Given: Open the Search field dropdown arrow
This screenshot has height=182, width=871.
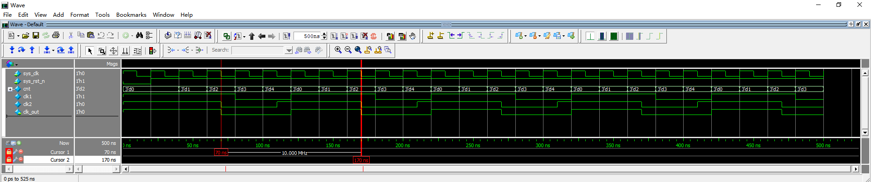Looking at the screenshot, I should (289, 50).
